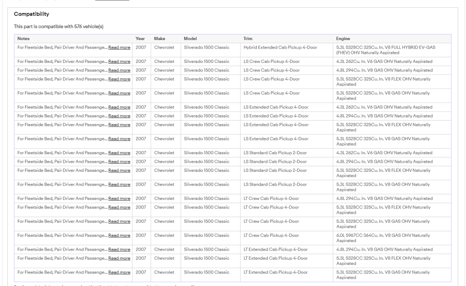Viewport: 466px width, 286px height.
Task: Select the Year 2007 cell in the Hybrid row
Action: 141,47
